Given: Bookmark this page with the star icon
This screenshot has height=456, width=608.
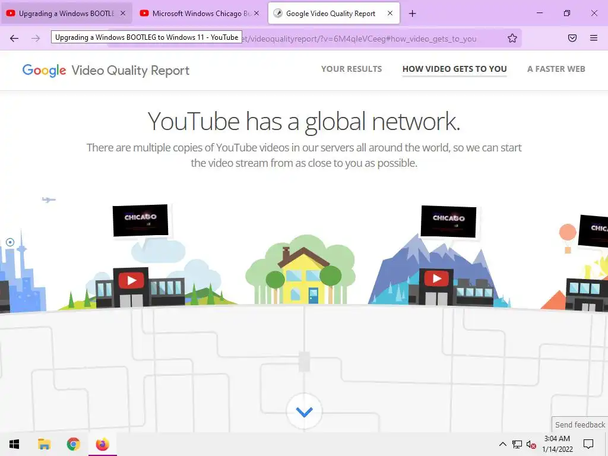Looking at the screenshot, I should (x=512, y=38).
